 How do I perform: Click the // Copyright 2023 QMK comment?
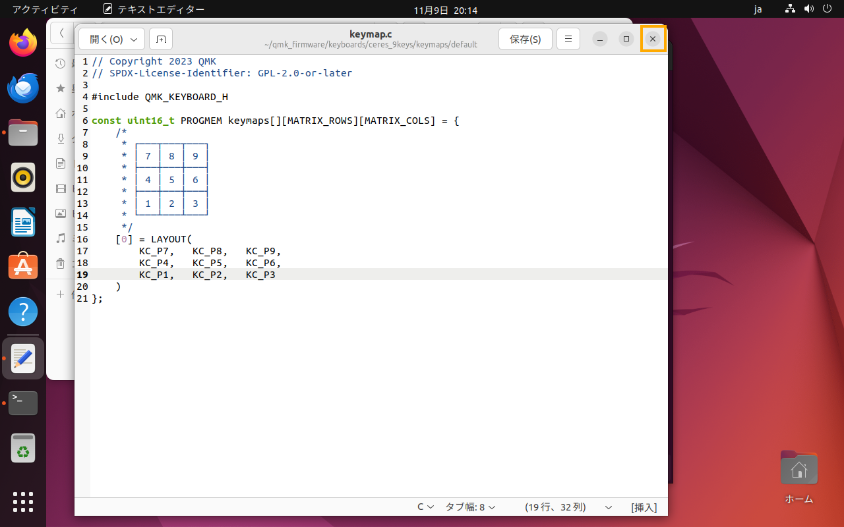pos(154,61)
